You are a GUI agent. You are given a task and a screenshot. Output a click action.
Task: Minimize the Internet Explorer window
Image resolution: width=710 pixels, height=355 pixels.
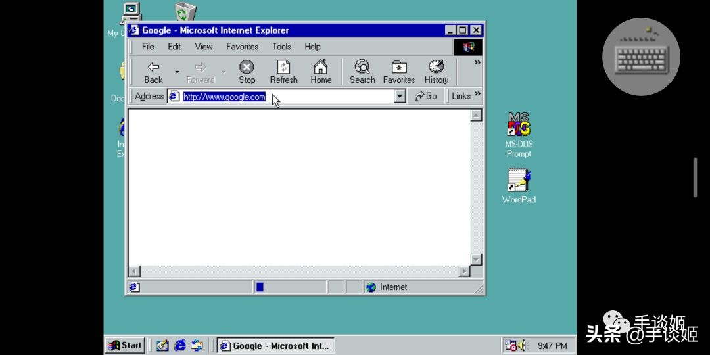tap(450, 30)
